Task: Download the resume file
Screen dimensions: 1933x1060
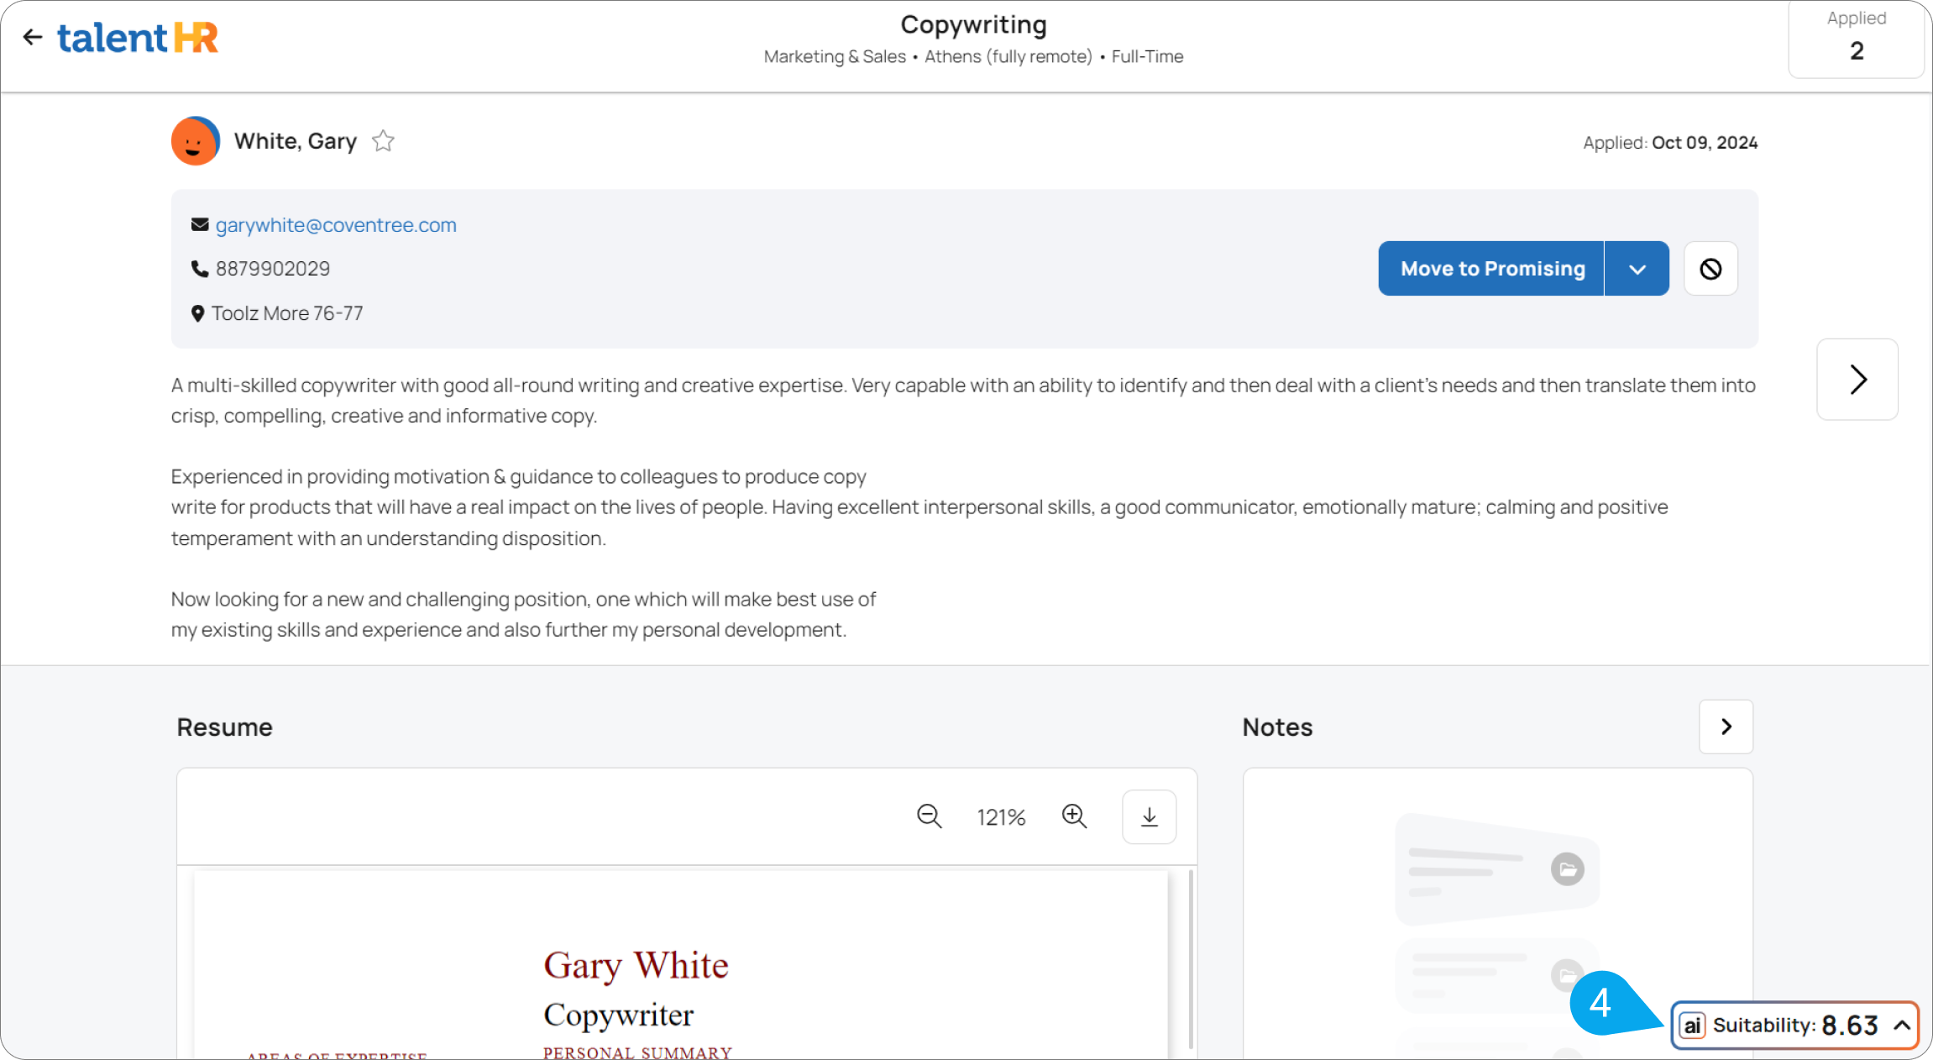Action: pyautogui.click(x=1149, y=816)
